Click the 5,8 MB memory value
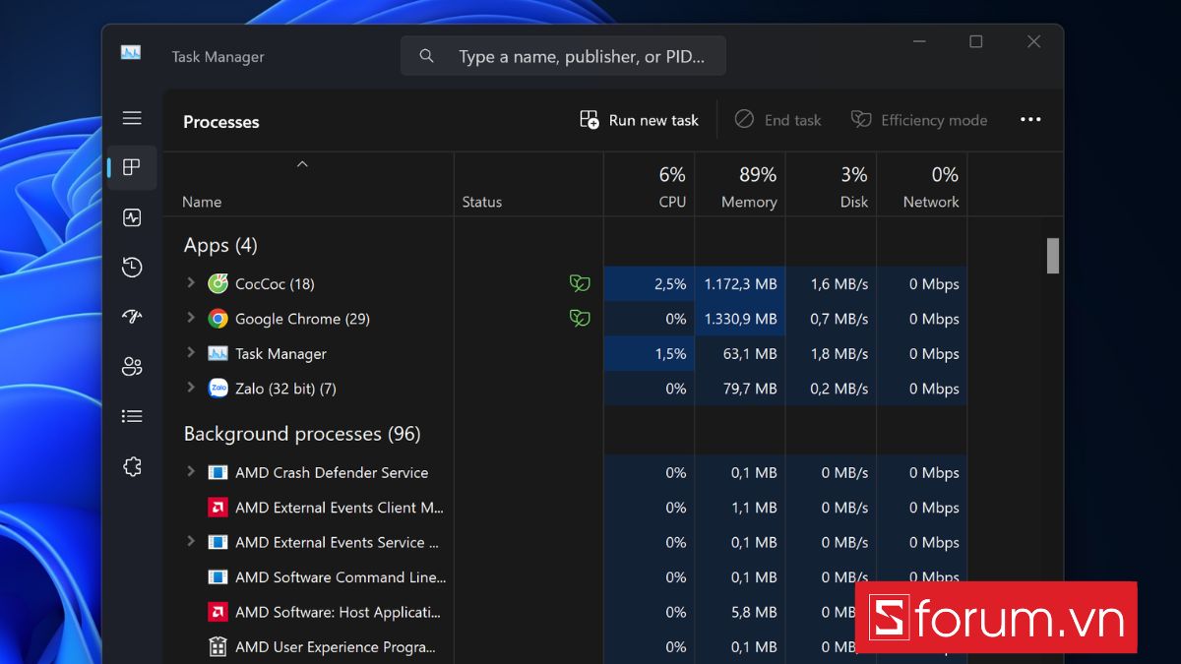 point(754,612)
